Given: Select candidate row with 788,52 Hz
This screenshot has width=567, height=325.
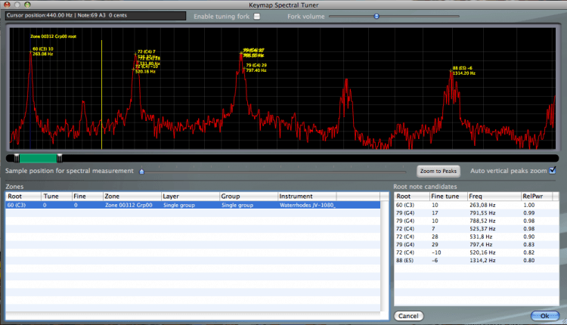Looking at the screenshot, I should click(476, 221).
